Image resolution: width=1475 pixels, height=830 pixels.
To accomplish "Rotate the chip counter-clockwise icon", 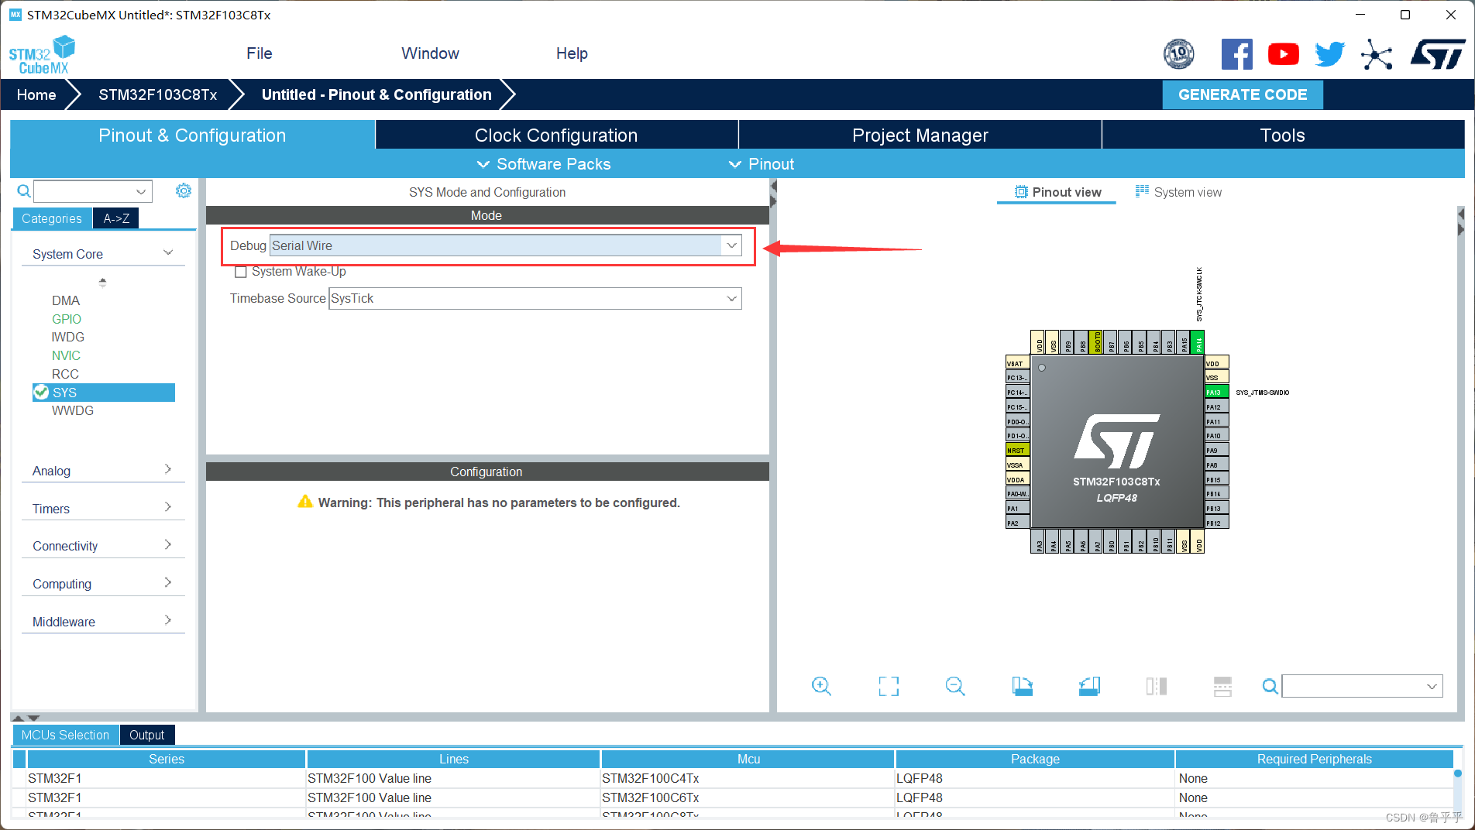I will tap(1089, 686).
